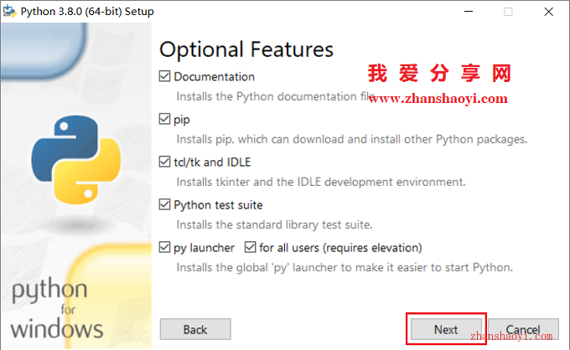This screenshot has height=350, width=570.
Task: Click the Python snake logo
Action: 76,160
